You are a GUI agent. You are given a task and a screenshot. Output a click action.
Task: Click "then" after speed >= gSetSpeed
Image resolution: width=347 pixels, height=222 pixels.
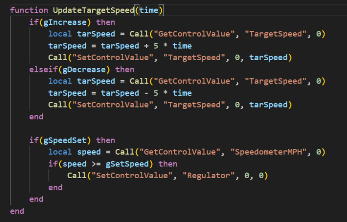(x=168, y=164)
